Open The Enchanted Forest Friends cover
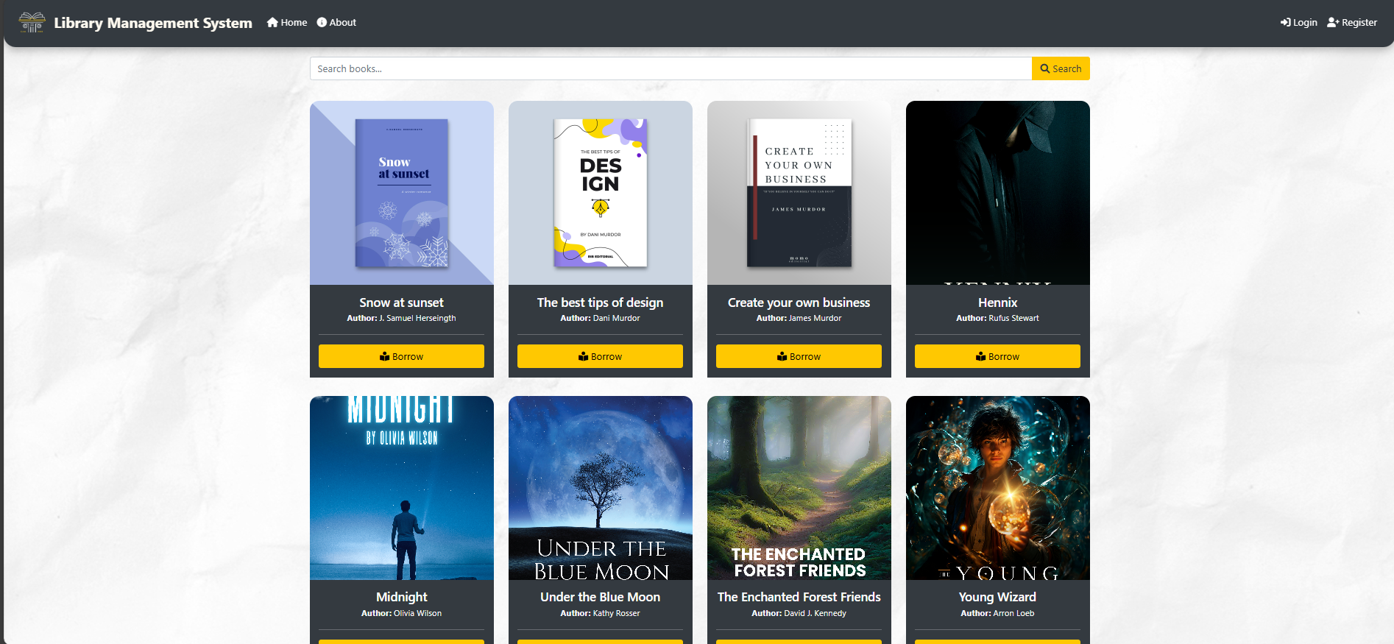The height and width of the screenshot is (644, 1394). click(x=799, y=488)
